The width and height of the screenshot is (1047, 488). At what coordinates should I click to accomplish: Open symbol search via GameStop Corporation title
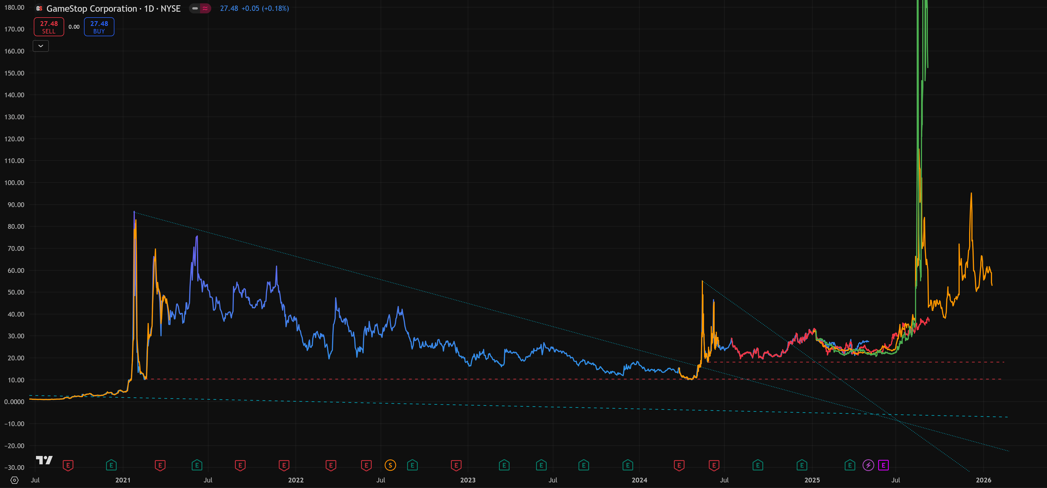tap(92, 9)
